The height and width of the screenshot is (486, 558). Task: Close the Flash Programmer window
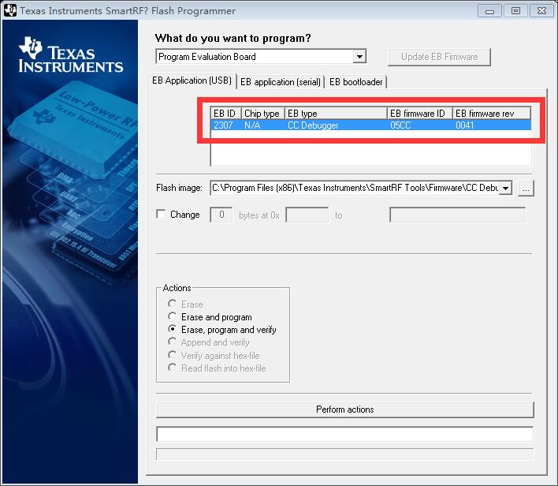(x=541, y=11)
